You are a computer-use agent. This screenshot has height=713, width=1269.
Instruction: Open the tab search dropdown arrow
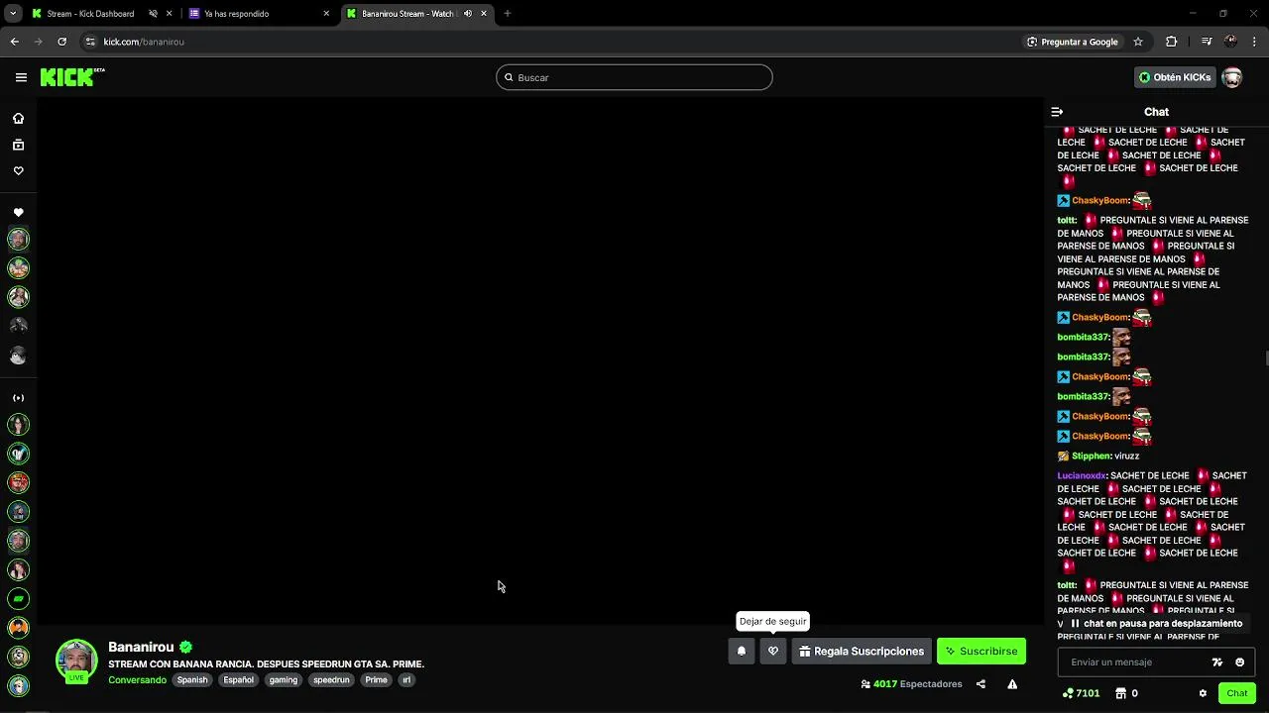pyautogui.click(x=13, y=14)
